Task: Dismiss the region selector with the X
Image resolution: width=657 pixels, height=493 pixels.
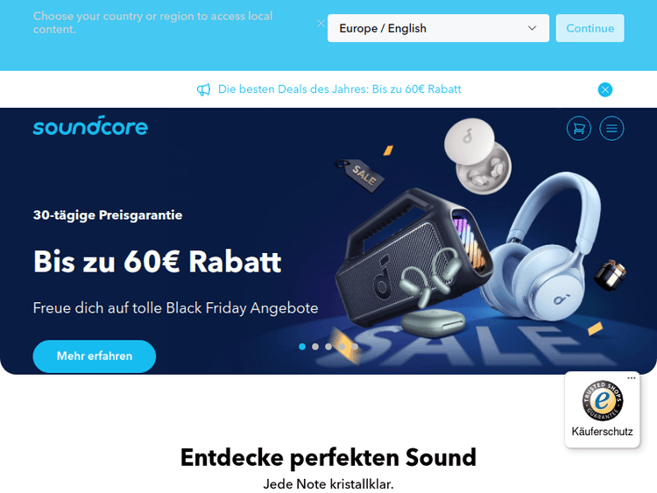Action: 321,24
